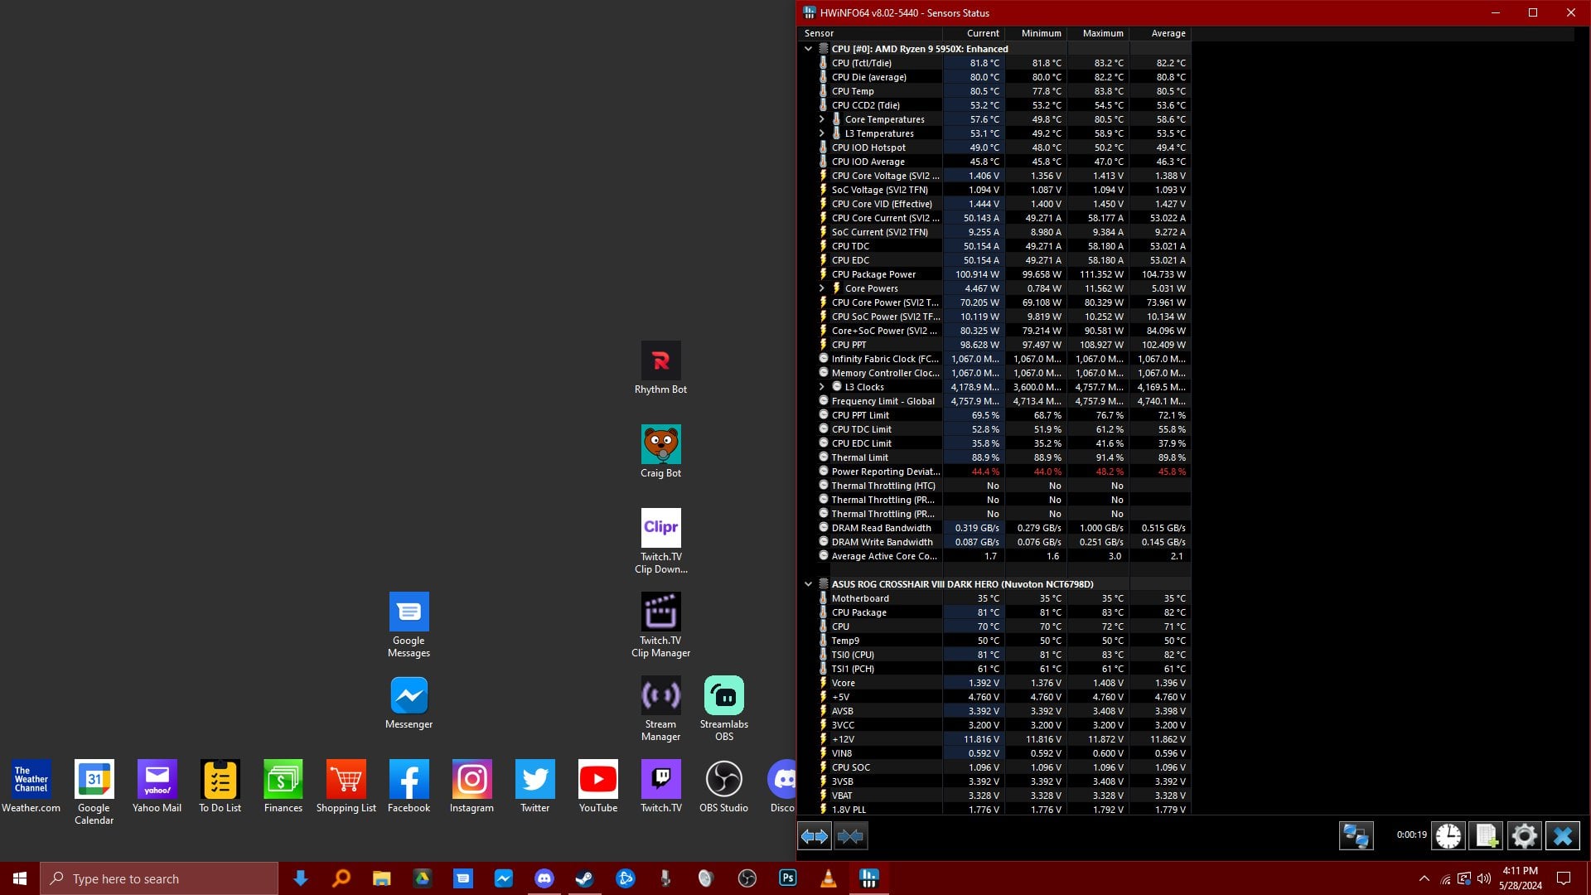Open the YouTube desktop shortcut
The height and width of the screenshot is (895, 1591).
click(597, 786)
